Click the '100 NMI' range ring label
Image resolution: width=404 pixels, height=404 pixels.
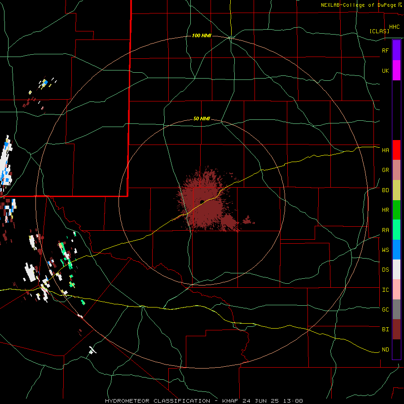(202, 35)
